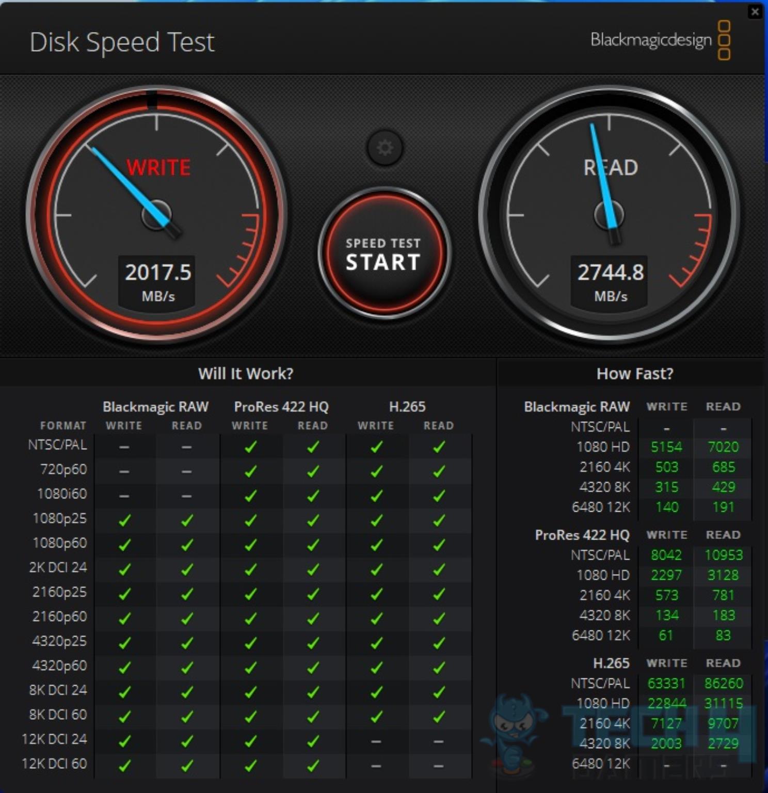Start the speed test
The width and height of the screenshot is (768, 793).
pyautogui.click(x=383, y=253)
